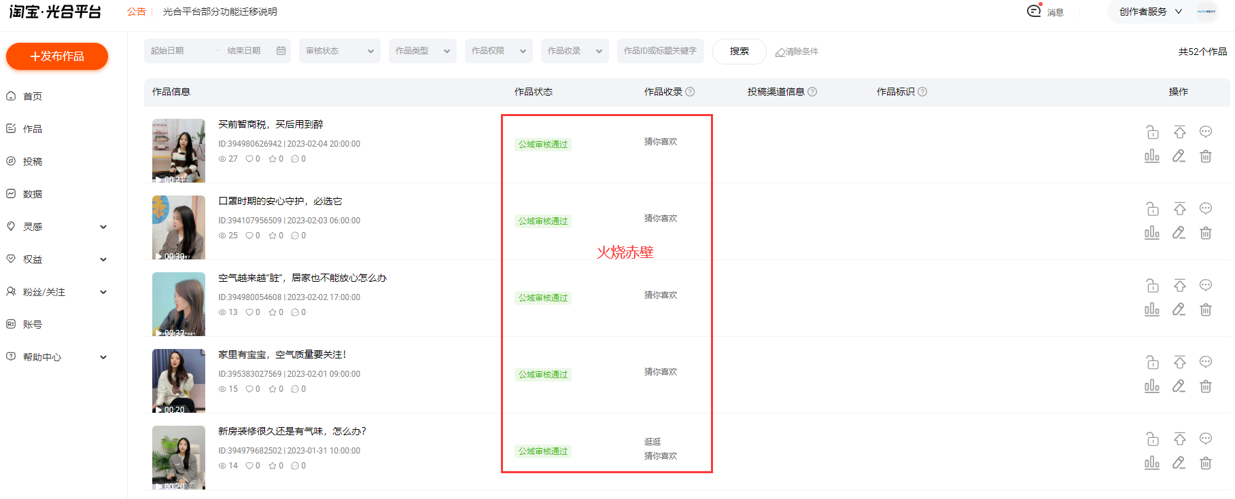1235x499 pixels.
Task: View data chart for 空气越来越"脏" work
Action: (x=1152, y=310)
